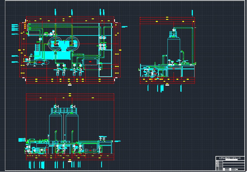The height and width of the screenshot is (172, 247).
Task: Click the red filled rectangle inside the plan view
Action: (90, 62)
